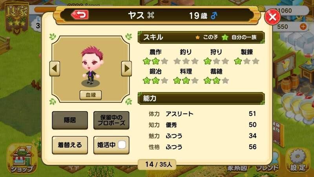
Task: Click the red back arrow icon
Action: coord(80,15)
